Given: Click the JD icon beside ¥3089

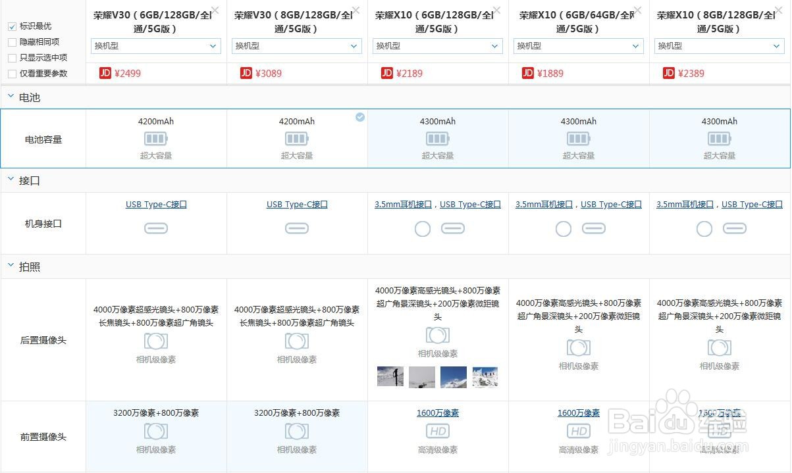Looking at the screenshot, I should coord(246,73).
